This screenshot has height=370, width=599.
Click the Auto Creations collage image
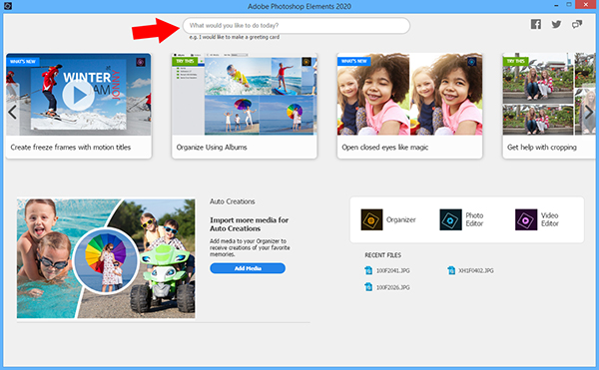106,258
